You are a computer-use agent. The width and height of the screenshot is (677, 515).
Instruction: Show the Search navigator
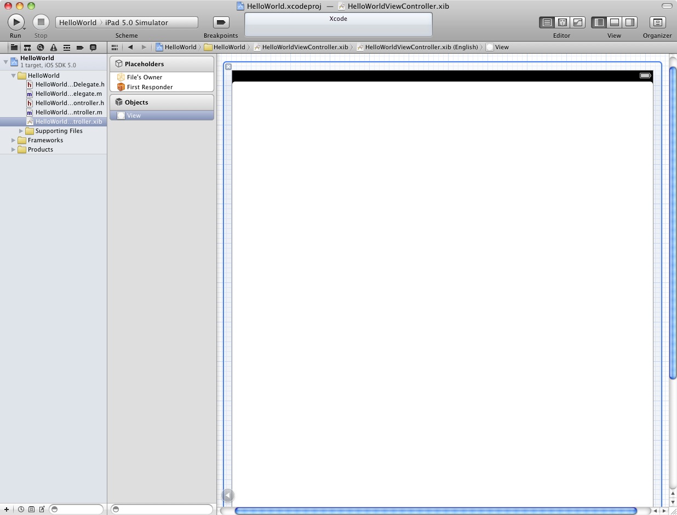coord(40,48)
